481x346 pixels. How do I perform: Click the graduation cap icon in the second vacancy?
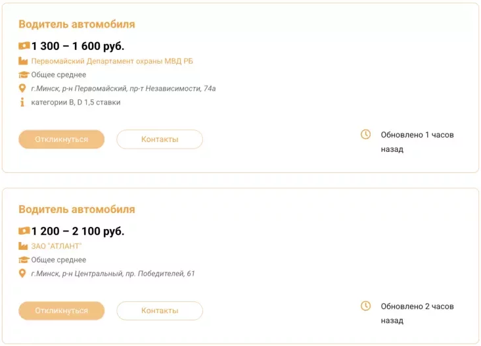(24, 260)
